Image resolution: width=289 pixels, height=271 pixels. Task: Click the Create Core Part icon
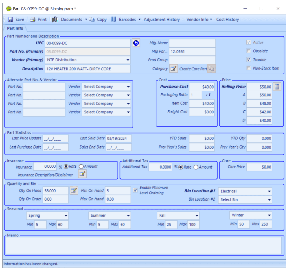211,68
